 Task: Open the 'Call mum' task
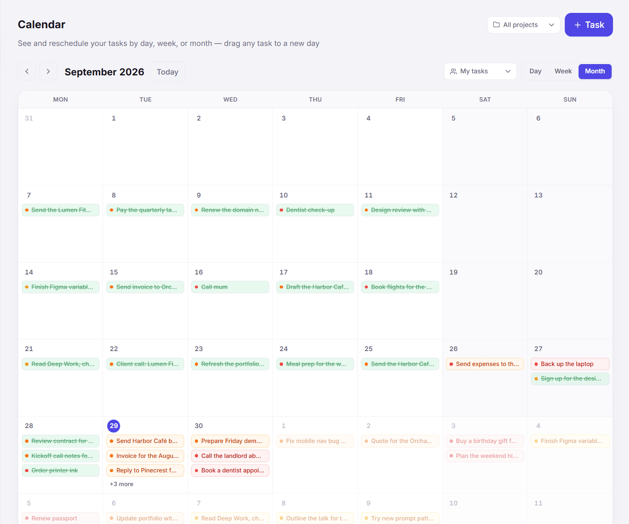[230, 287]
